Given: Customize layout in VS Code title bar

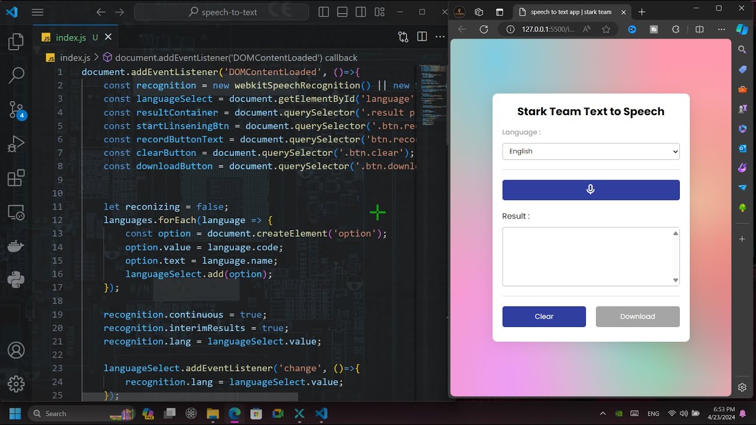Looking at the screenshot, I should tap(380, 12).
